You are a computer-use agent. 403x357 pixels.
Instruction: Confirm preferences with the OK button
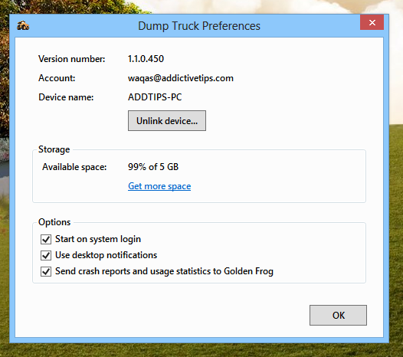tap(338, 315)
